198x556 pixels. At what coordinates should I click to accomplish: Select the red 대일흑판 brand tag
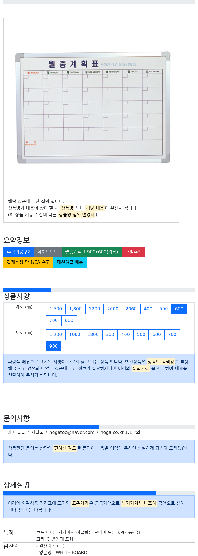(134, 252)
